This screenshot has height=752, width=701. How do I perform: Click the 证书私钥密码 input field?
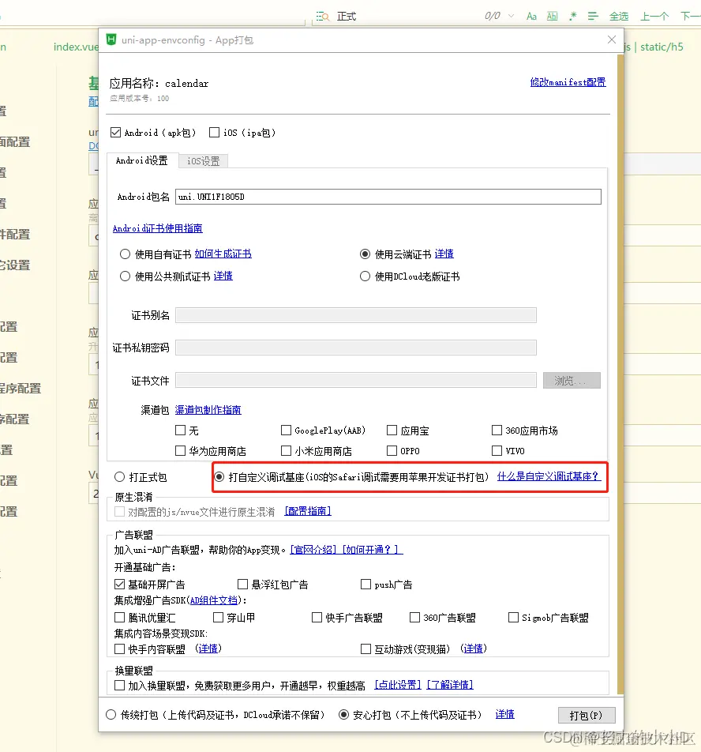(356, 348)
